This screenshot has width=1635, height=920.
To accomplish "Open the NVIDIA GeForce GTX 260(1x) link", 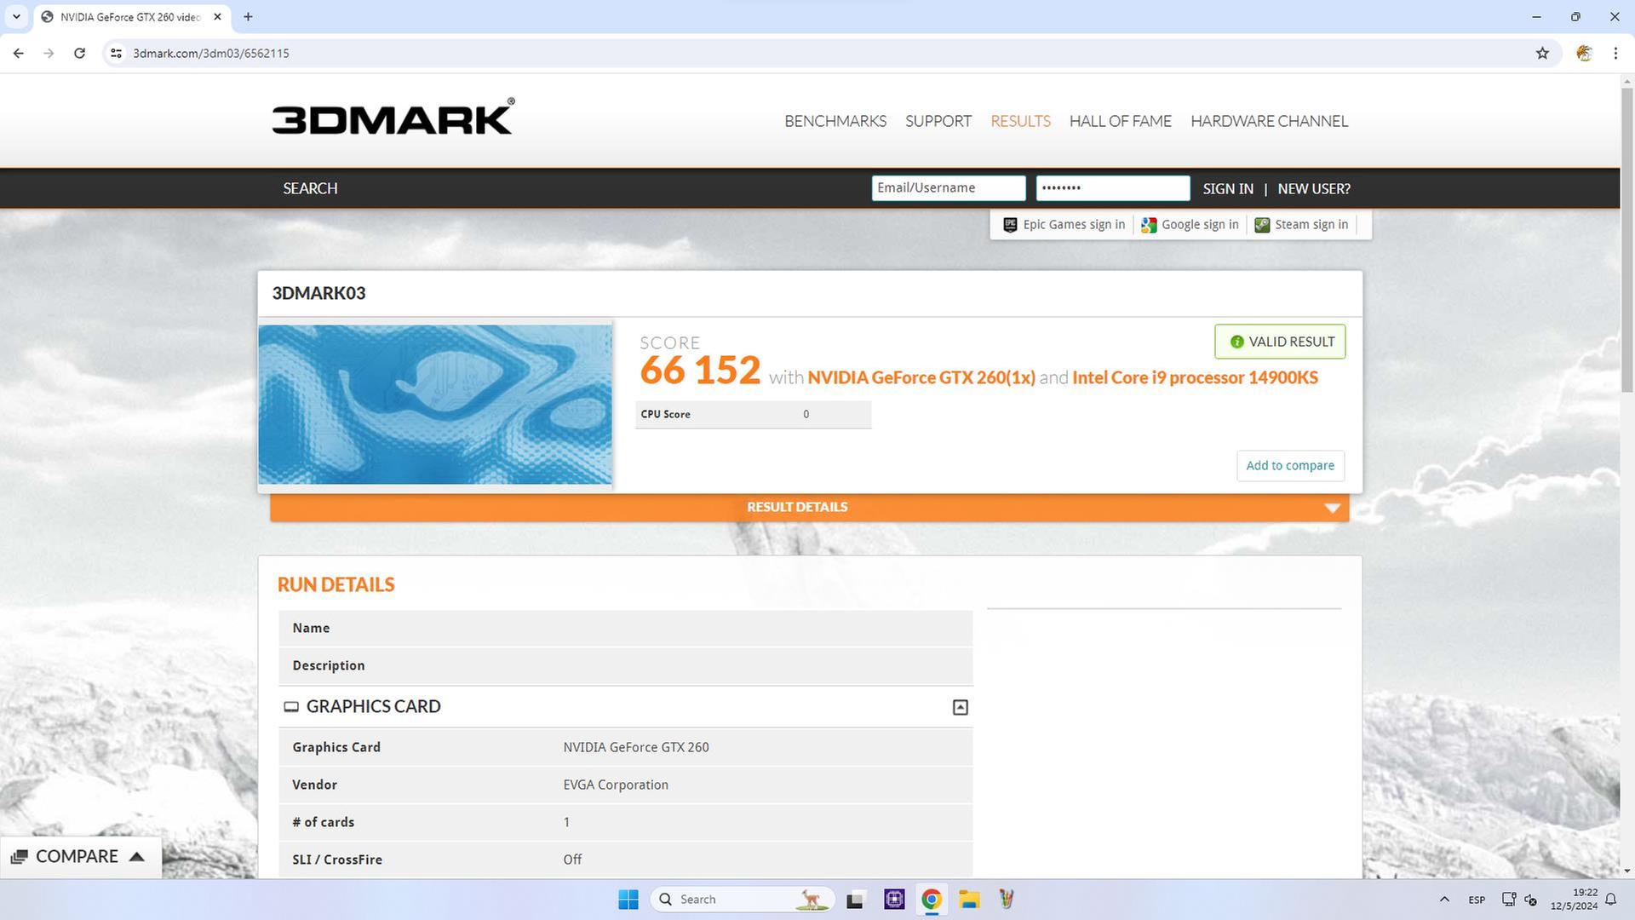I will pos(921,377).
